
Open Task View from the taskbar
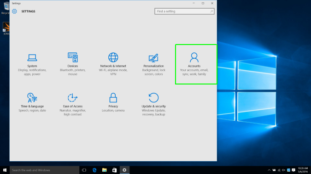click(x=84, y=170)
